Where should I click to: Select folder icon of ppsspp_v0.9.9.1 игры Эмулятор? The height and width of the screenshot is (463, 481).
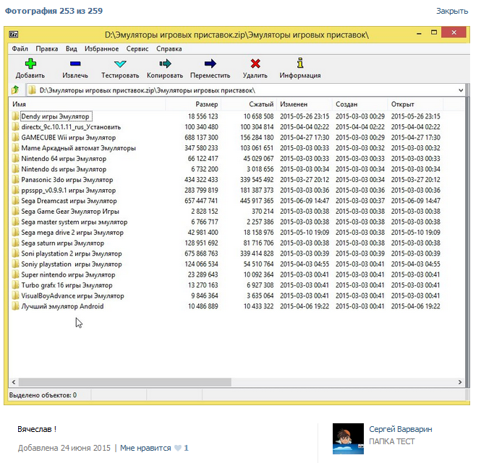(x=15, y=190)
